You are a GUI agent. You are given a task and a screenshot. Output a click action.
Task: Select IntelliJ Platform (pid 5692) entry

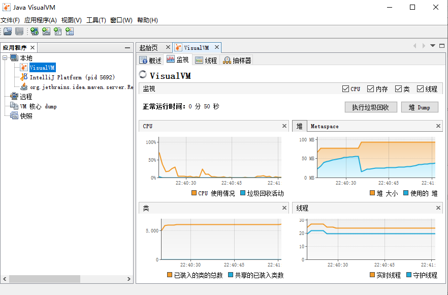[72, 77]
